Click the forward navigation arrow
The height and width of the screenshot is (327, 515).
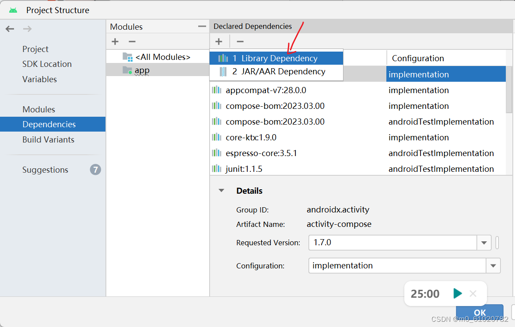pos(27,28)
